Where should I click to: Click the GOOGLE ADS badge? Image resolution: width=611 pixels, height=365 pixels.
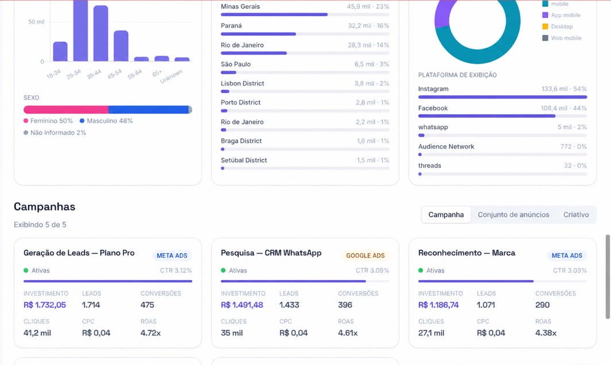(365, 255)
